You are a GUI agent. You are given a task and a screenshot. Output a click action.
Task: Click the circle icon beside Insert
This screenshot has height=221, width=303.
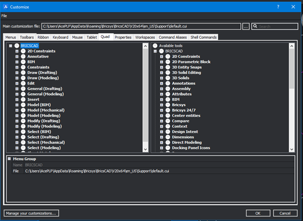(23, 99)
